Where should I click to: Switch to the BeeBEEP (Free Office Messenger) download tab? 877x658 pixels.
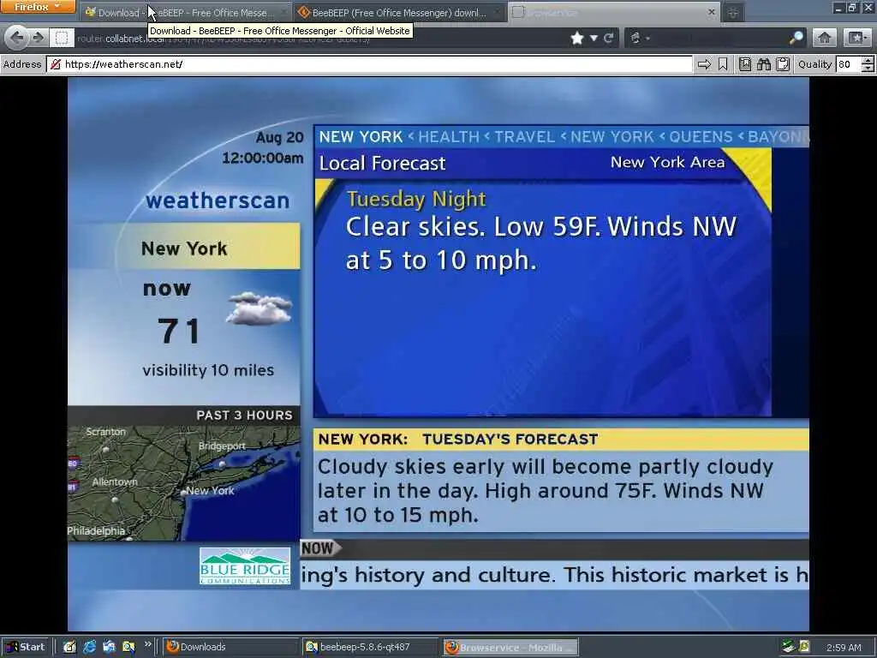click(398, 12)
